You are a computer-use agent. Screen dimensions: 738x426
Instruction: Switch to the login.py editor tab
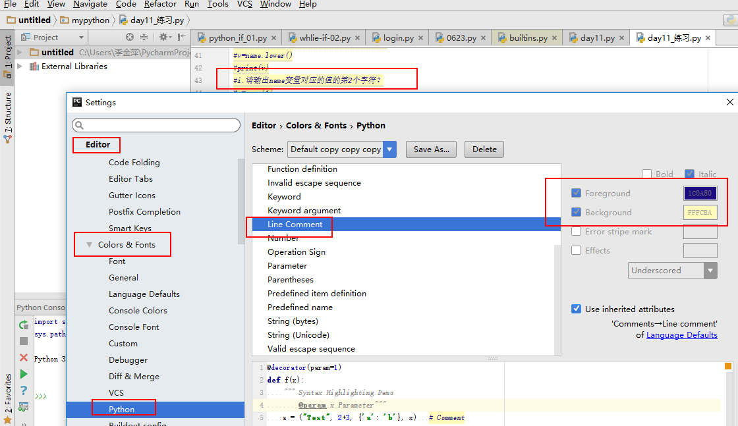point(398,38)
